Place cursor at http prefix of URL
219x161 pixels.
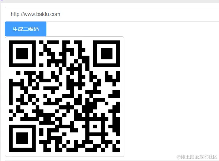click(15, 14)
